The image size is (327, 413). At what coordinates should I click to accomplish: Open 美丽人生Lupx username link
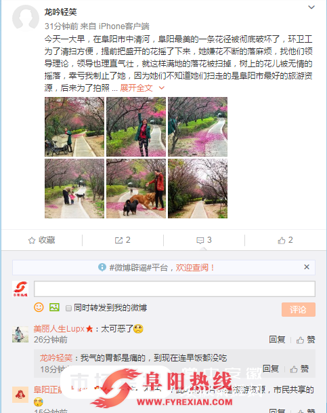tap(59, 329)
